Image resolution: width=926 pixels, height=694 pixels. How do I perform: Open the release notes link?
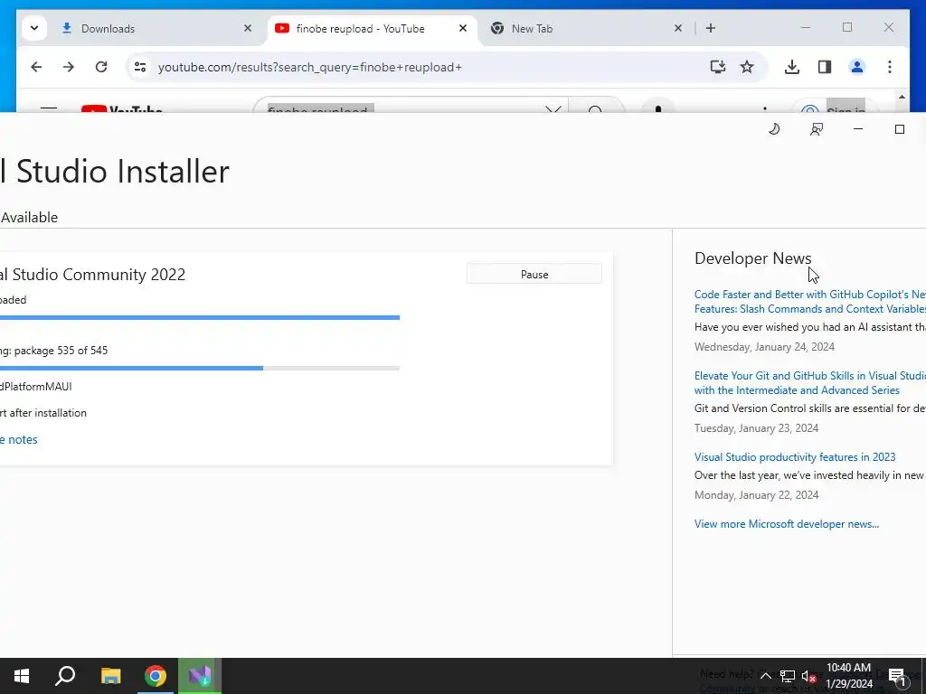point(18,440)
